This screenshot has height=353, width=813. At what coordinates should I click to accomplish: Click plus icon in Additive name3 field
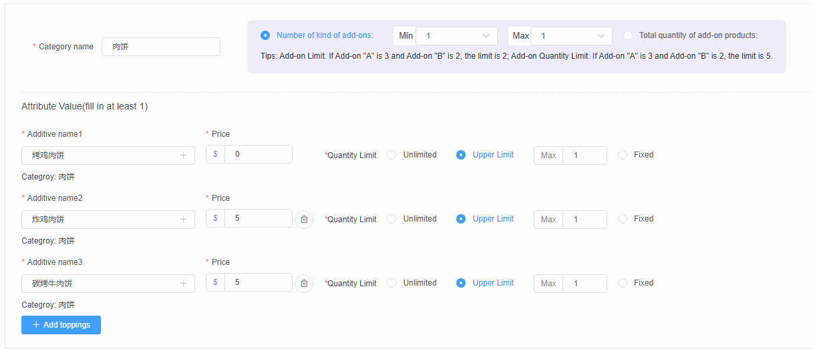click(x=183, y=284)
